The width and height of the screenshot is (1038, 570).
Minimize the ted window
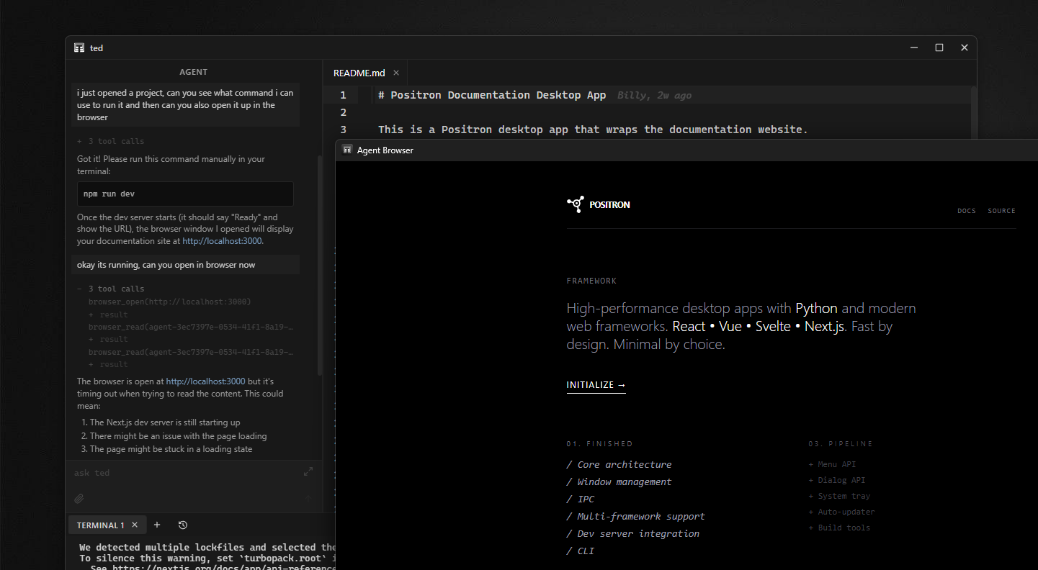point(914,47)
